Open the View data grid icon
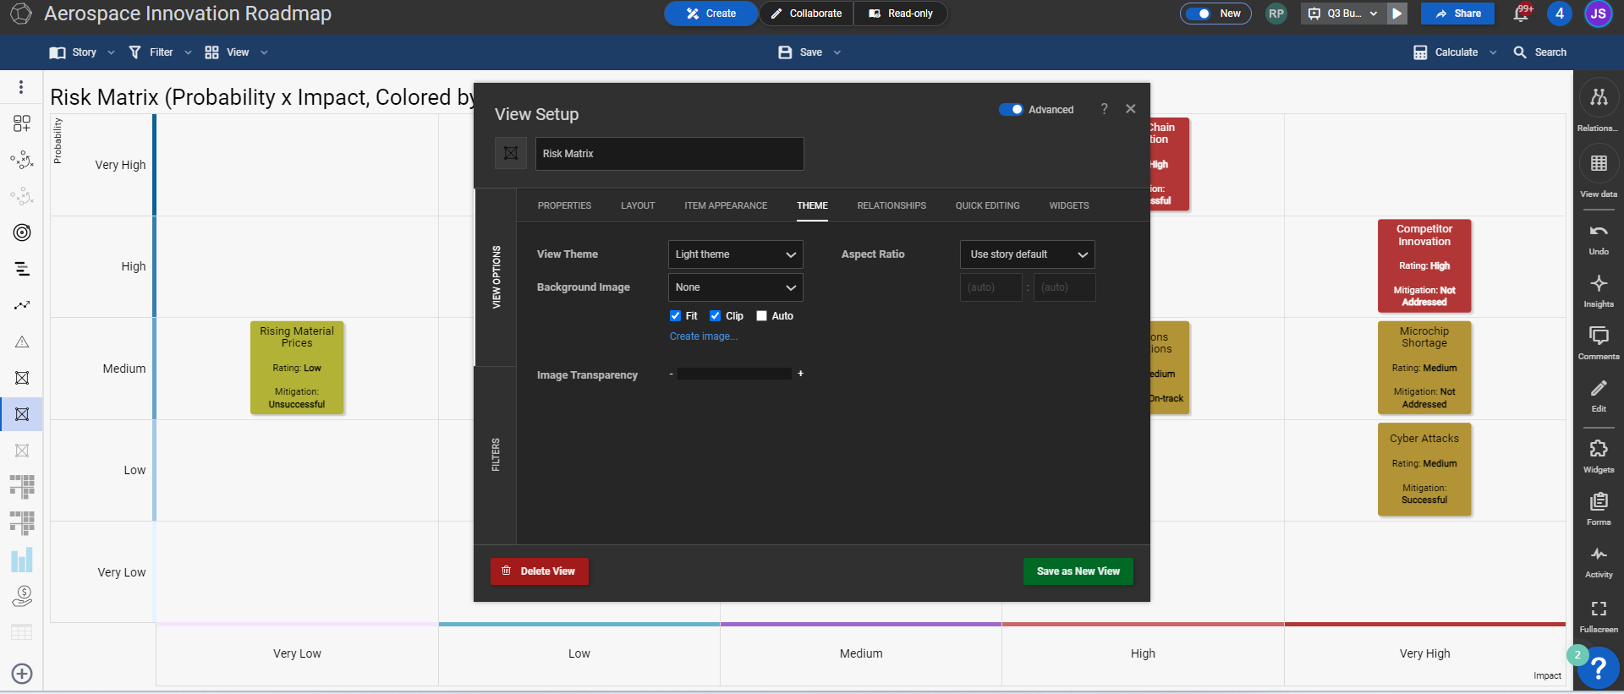 [x=1598, y=164]
